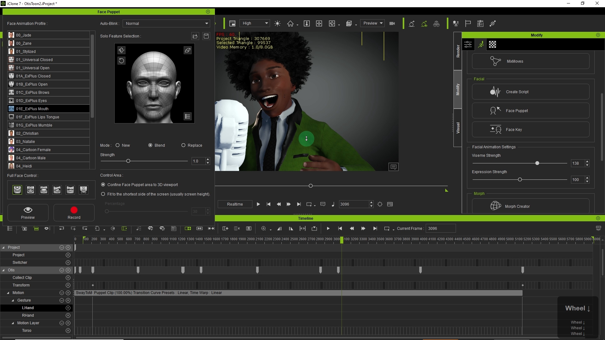605x340 pixels.
Task: Click the sun light toolbar icon
Action: [x=277, y=24]
